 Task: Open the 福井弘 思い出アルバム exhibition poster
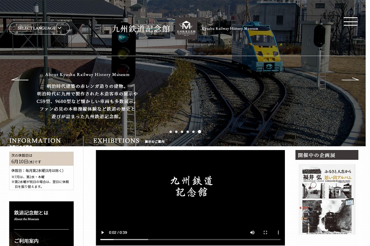(x=327, y=199)
